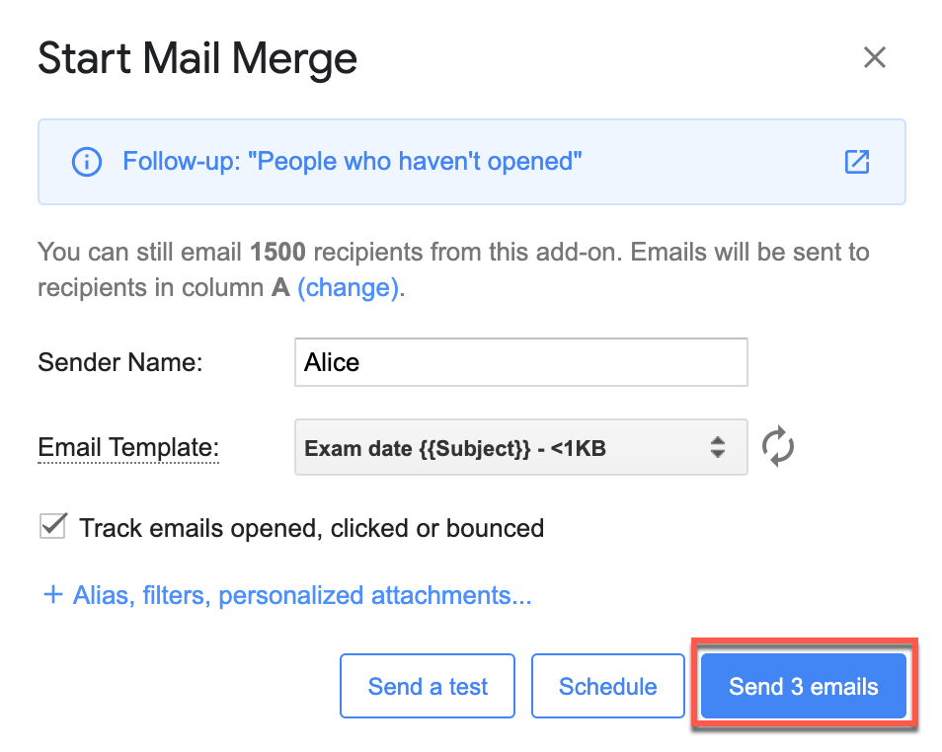Open the Schedule option
942x752 pixels.
[607, 686]
